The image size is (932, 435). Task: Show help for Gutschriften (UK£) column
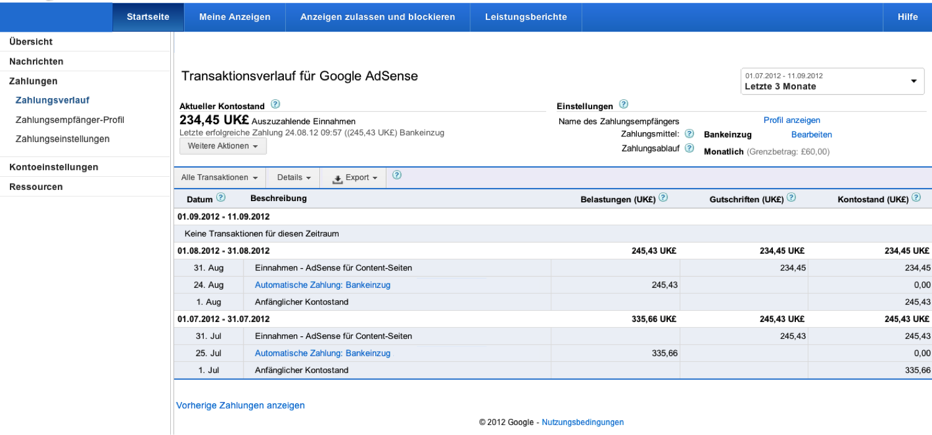pyautogui.click(x=792, y=198)
